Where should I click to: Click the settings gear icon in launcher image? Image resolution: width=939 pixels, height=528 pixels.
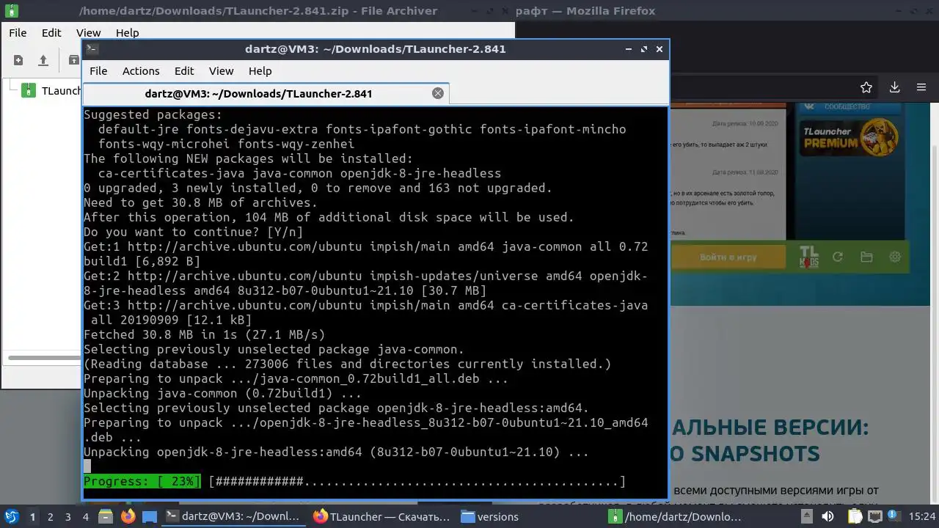tap(895, 257)
